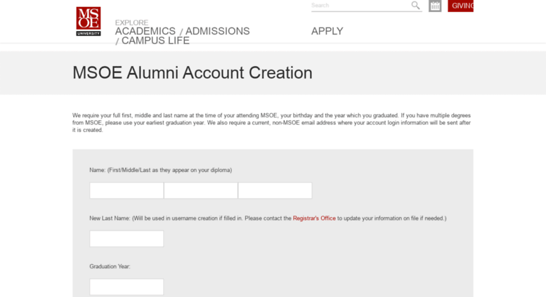
Task: Click the first name input box
Action: click(126, 190)
